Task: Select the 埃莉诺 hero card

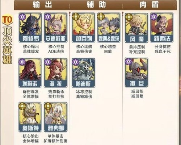Action: [x=30, y=73]
